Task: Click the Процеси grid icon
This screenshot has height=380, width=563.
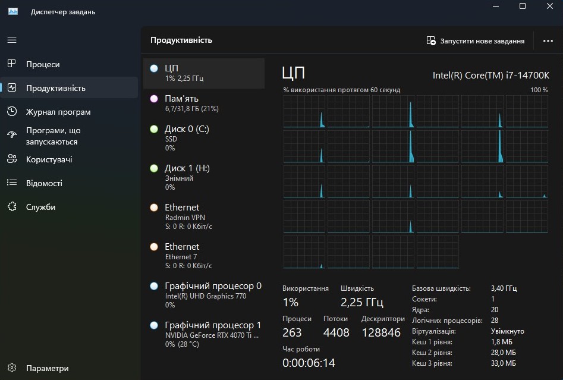Action: coord(12,64)
